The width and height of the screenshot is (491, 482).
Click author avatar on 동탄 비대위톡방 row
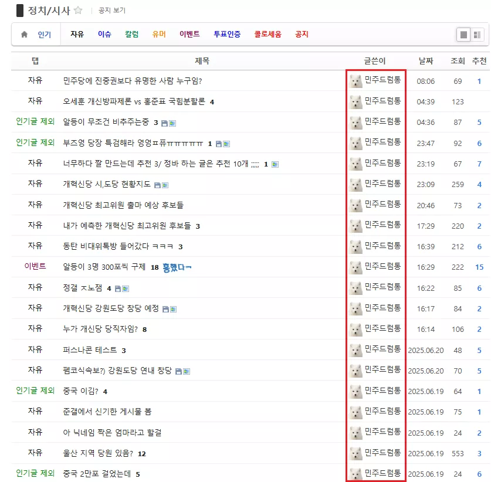[355, 247]
